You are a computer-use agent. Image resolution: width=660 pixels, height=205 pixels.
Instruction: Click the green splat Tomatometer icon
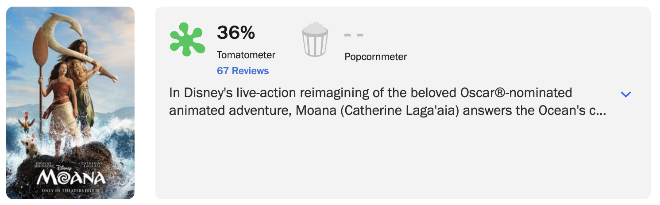(x=188, y=40)
